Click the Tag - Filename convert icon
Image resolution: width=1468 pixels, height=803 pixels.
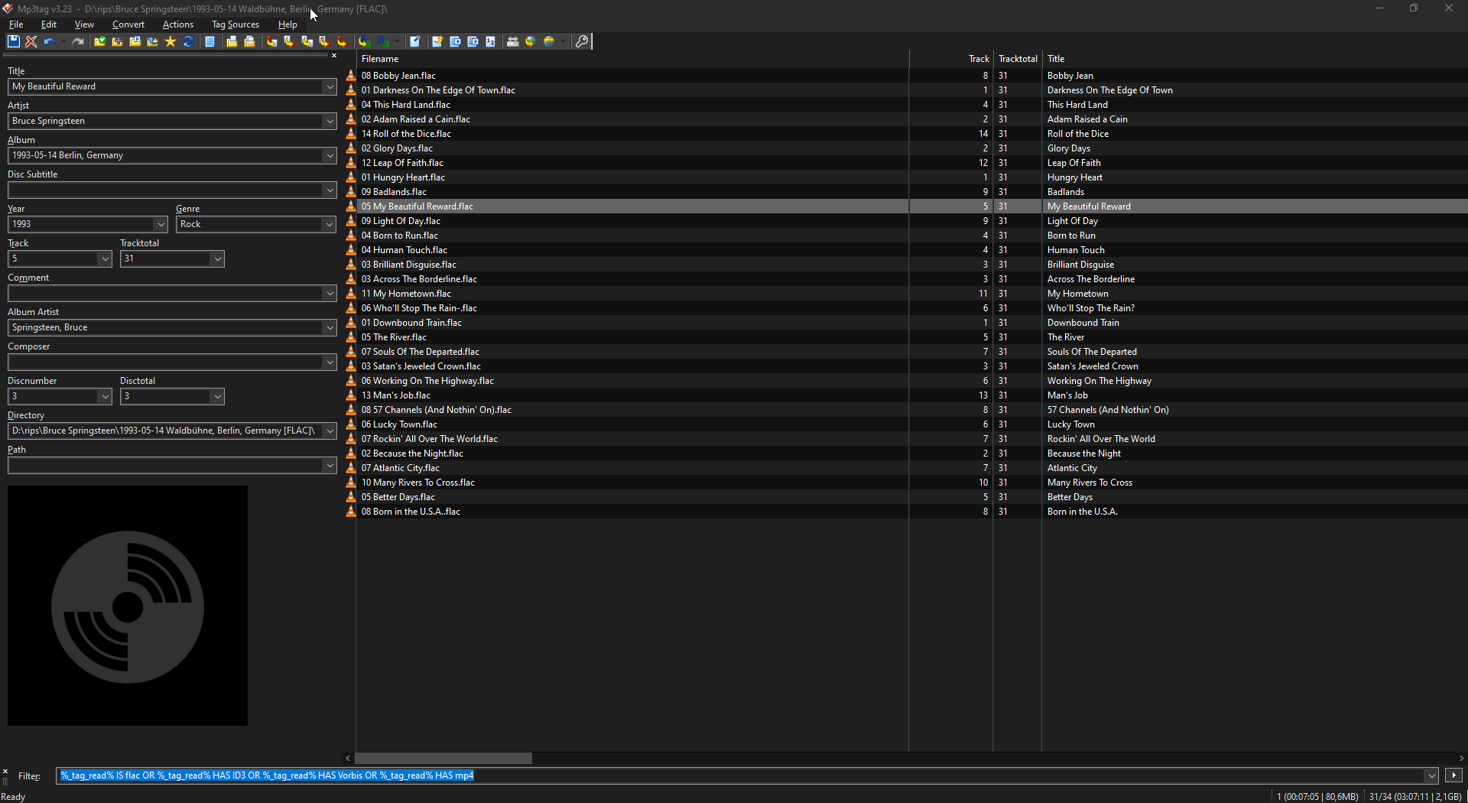pyautogui.click(x=271, y=41)
